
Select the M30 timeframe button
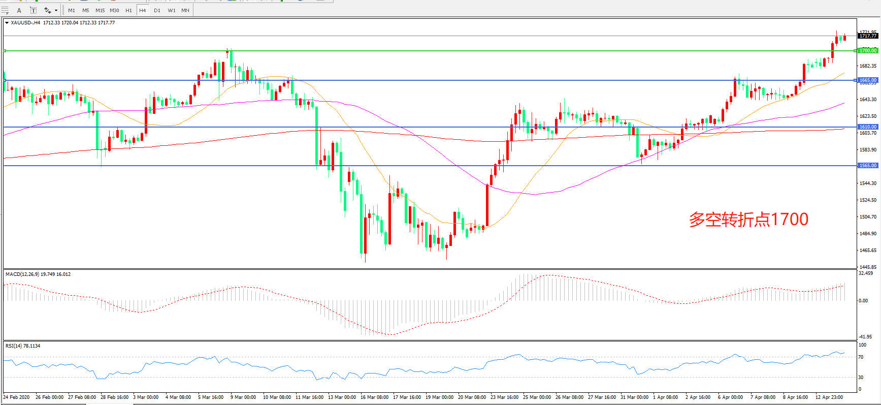point(114,10)
